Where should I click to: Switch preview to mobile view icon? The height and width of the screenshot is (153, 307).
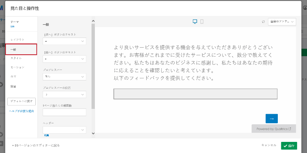(202, 22)
